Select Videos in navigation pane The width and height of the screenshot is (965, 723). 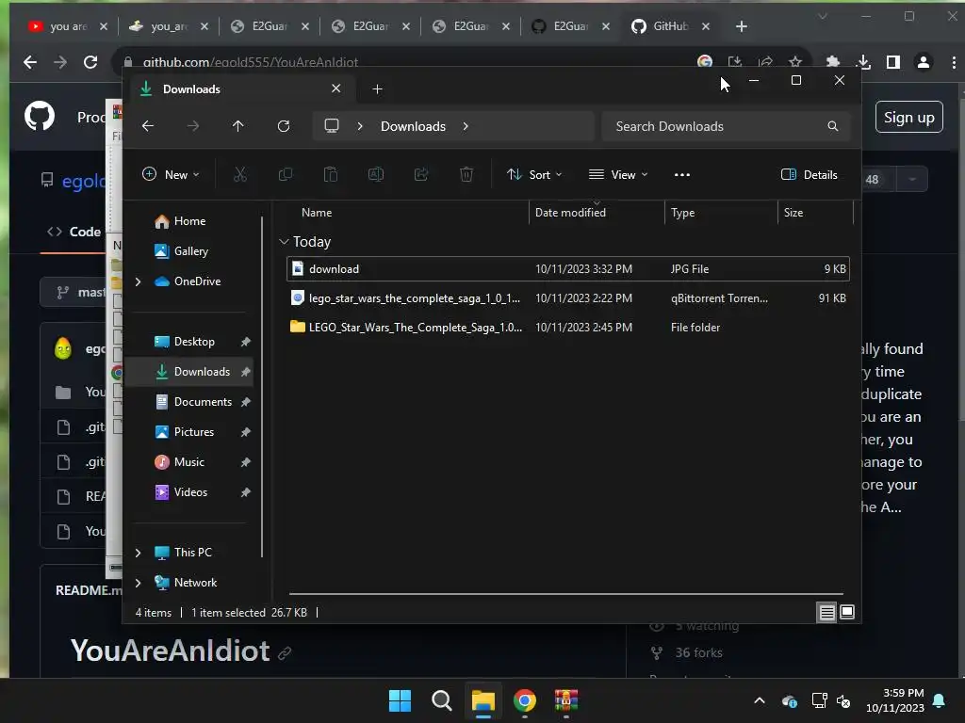(x=190, y=492)
